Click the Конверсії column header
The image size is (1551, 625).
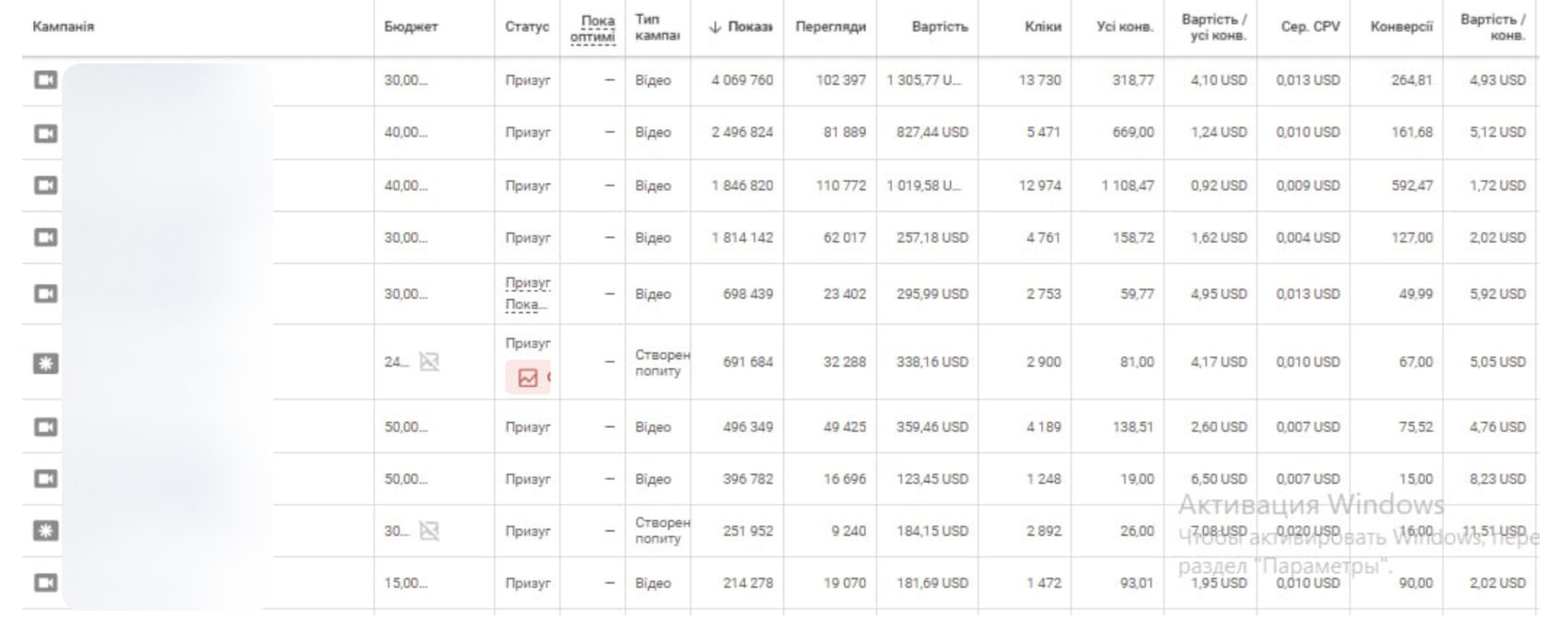[1401, 27]
